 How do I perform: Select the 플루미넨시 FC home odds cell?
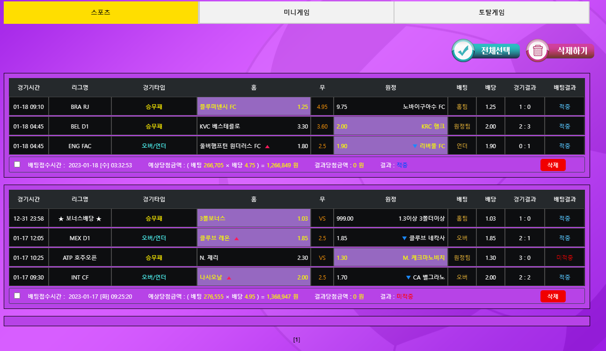254,107
